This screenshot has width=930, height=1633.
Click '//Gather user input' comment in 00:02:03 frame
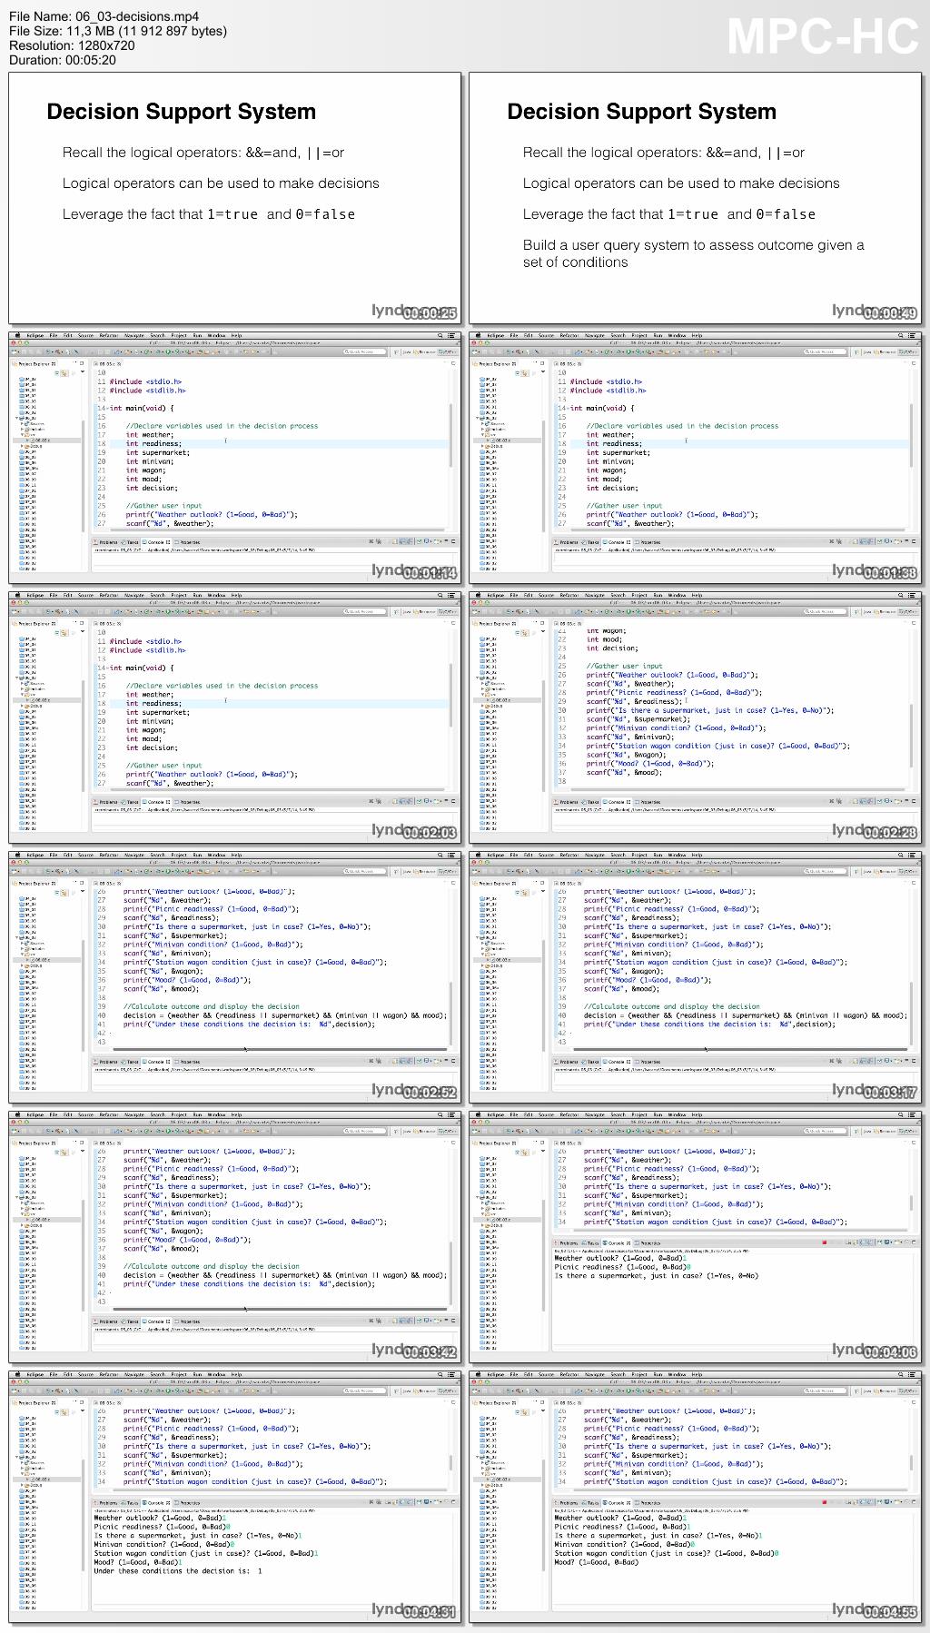pos(164,766)
